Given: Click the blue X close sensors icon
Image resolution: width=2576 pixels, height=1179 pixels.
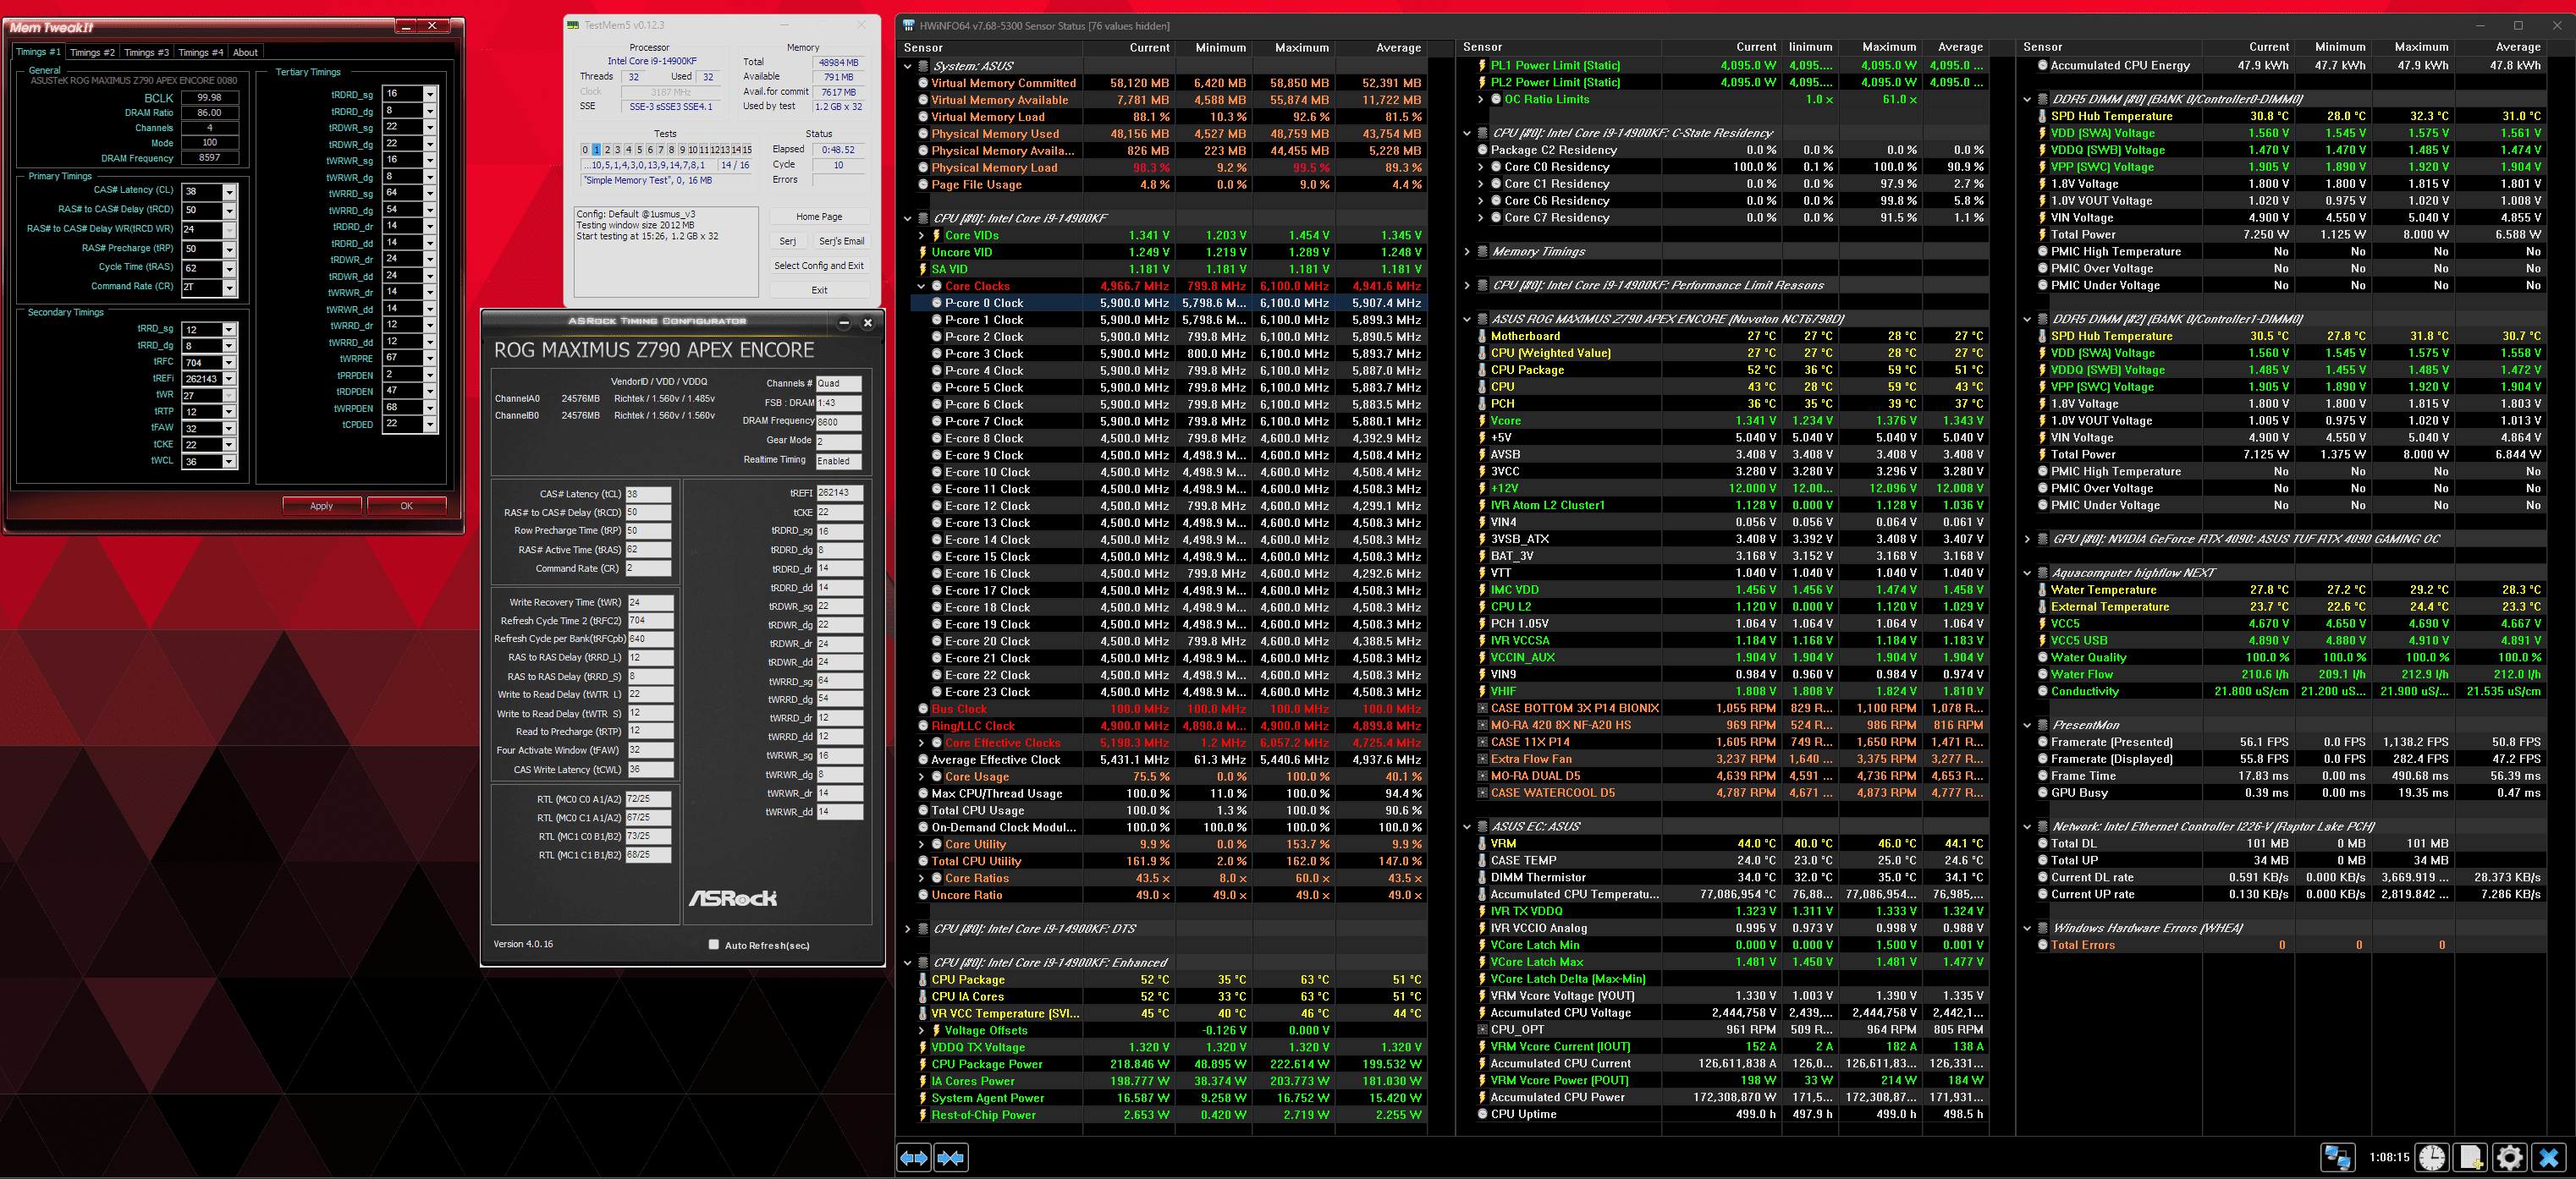Looking at the screenshot, I should point(2549,1157).
